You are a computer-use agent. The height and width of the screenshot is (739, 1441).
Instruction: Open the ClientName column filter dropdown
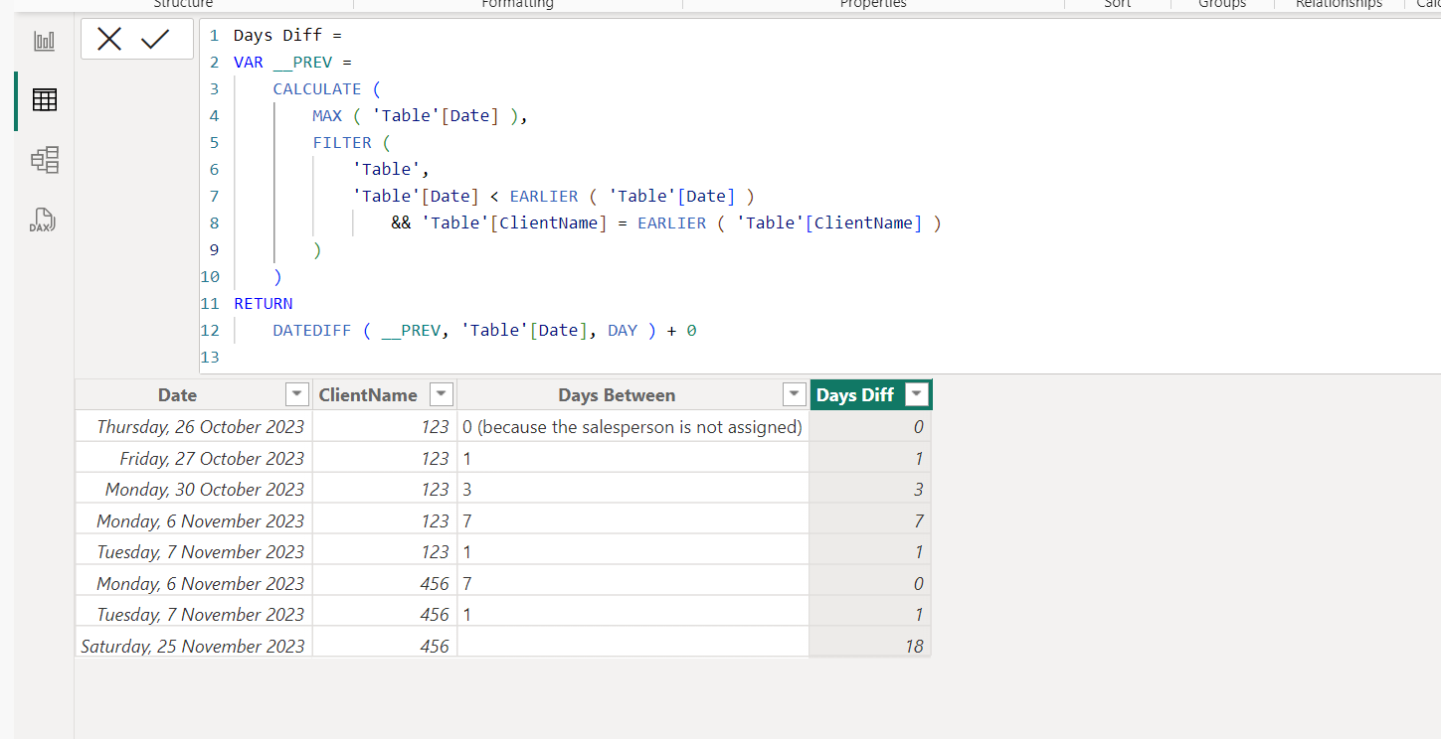point(442,394)
